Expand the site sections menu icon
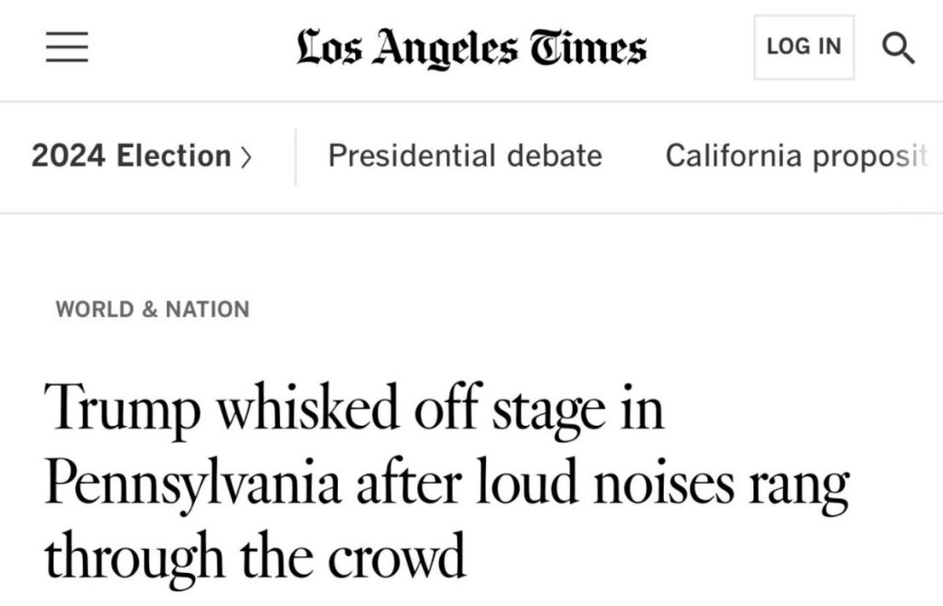The image size is (943, 606). 67,48
